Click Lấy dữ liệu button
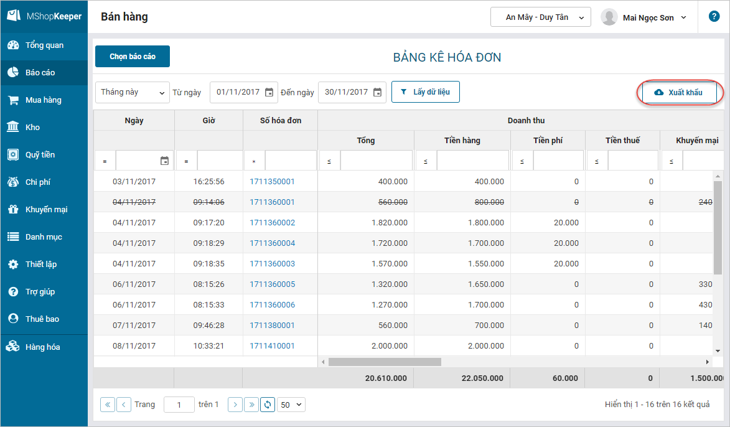This screenshot has height=427, width=730. click(426, 92)
